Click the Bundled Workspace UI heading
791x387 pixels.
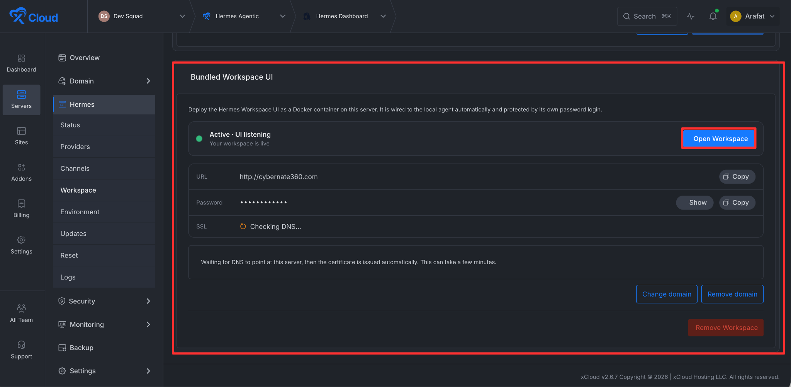tap(231, 77)
